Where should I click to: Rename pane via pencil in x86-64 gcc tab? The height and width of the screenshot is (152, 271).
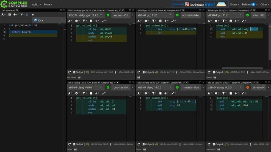point(180,10)
